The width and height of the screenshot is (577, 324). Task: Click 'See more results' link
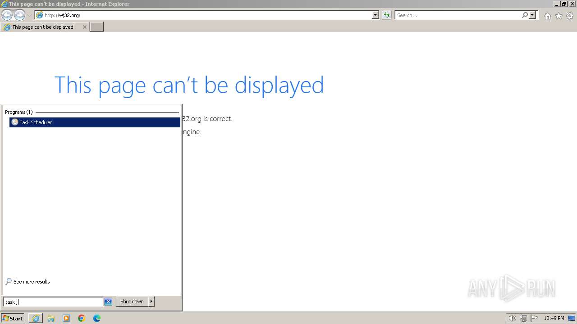click(32, 282)
